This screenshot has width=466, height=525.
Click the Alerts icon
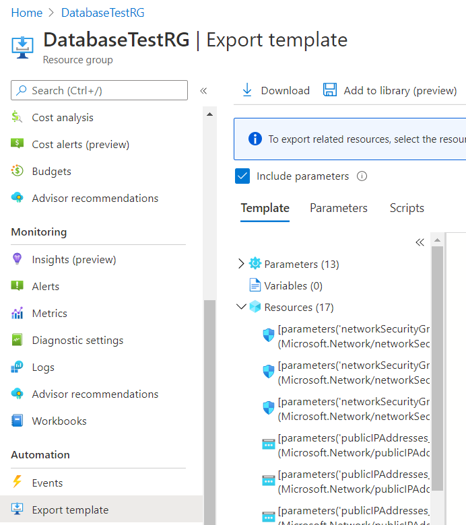tap(17, 285)
